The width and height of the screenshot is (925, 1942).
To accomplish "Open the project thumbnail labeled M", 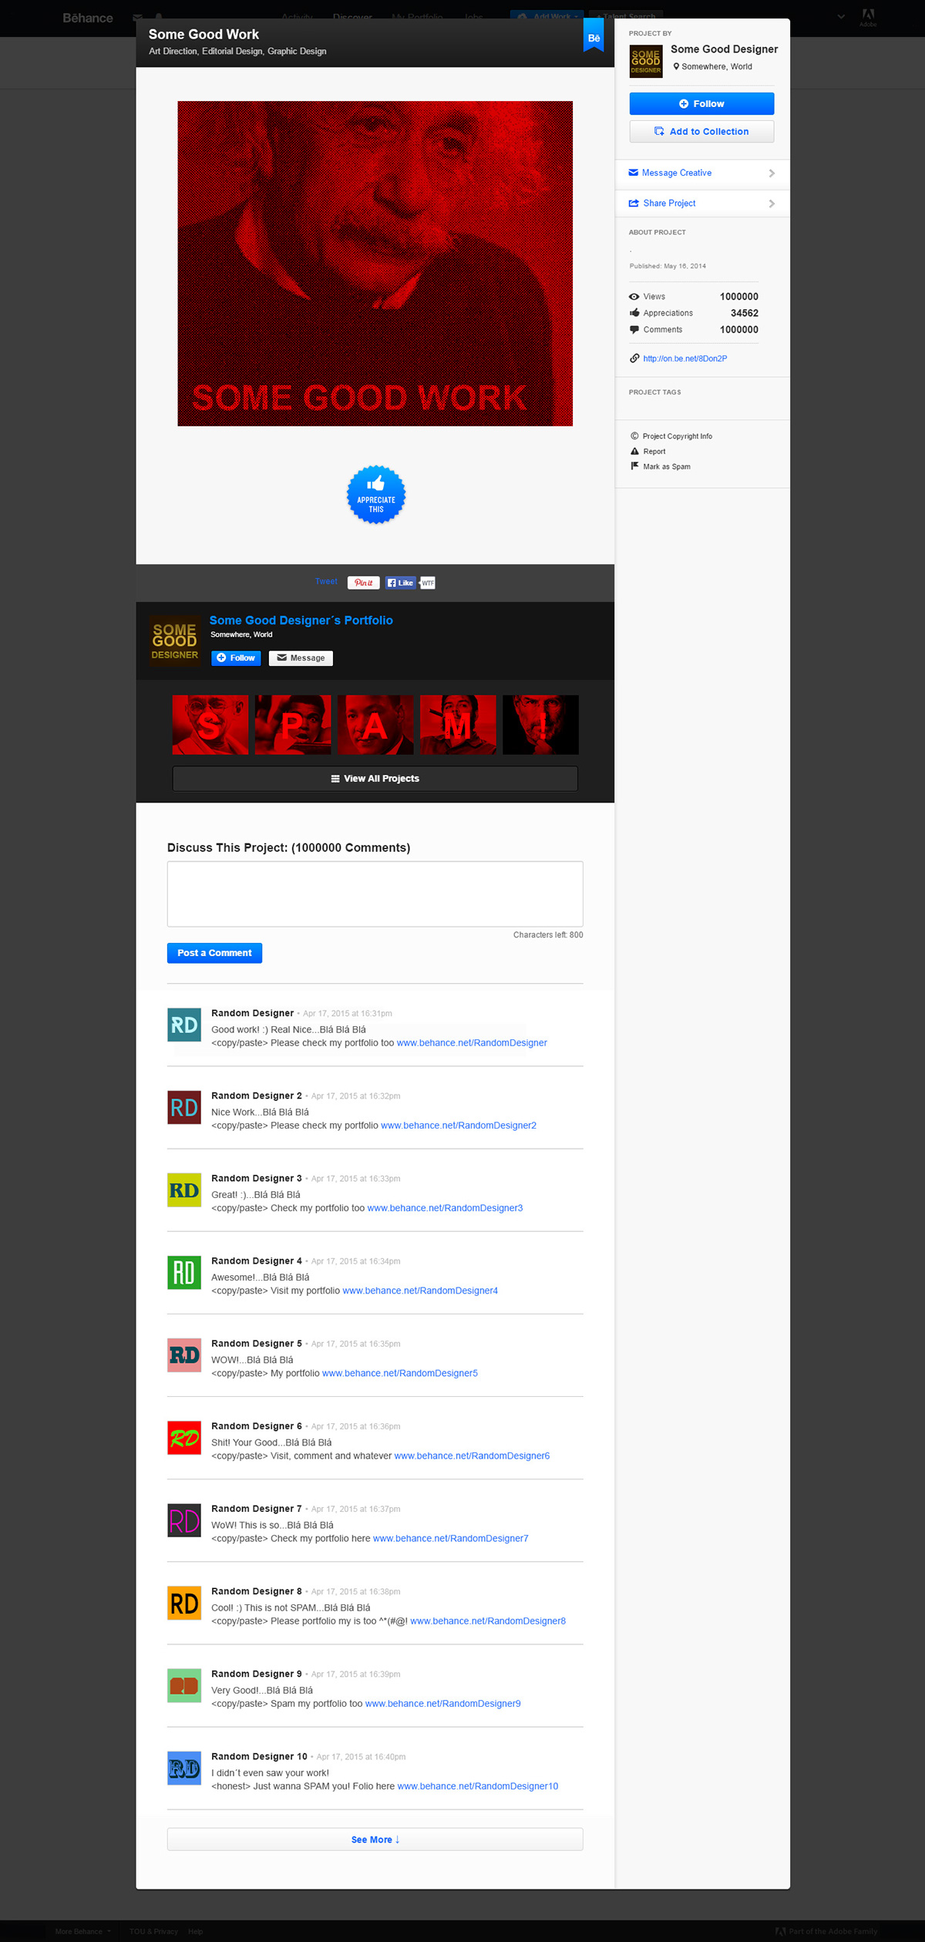I will (x=458, y=725).
